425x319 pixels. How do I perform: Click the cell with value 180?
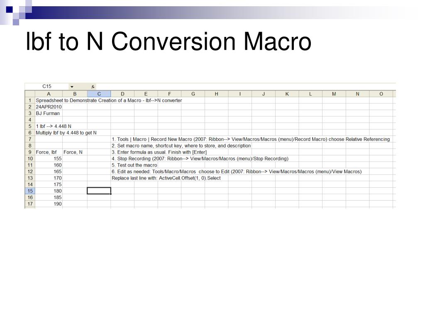(49, 191)
